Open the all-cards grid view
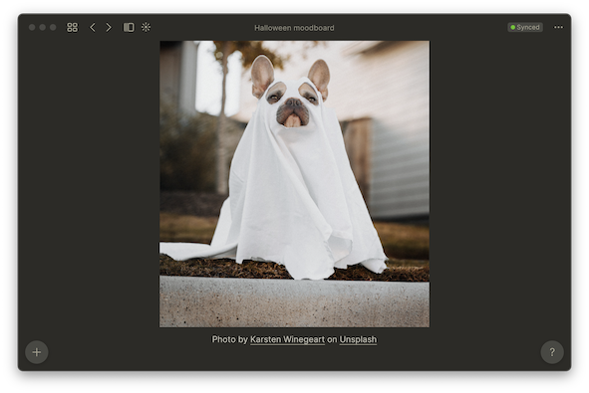Viewport: 589px width, 393px height. pos(72,28)
